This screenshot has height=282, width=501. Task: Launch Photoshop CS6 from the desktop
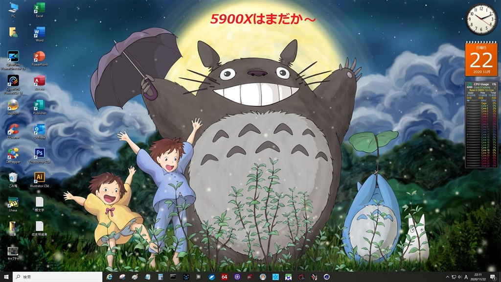[39, 156]
